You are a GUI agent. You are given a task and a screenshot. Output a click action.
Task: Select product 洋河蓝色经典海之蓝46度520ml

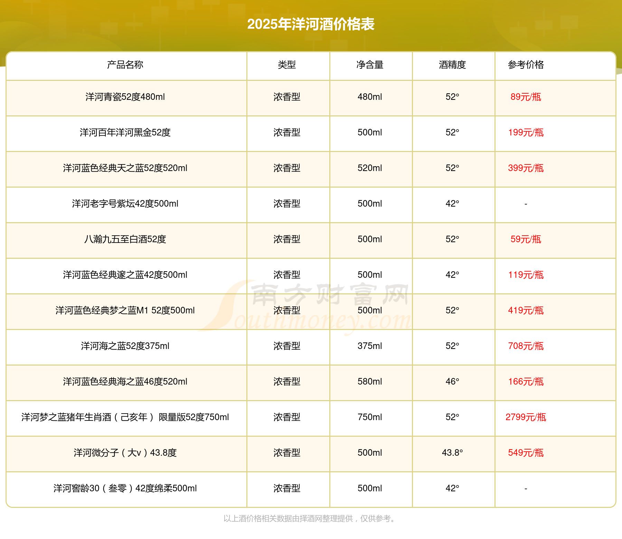(x=125, y=381)
